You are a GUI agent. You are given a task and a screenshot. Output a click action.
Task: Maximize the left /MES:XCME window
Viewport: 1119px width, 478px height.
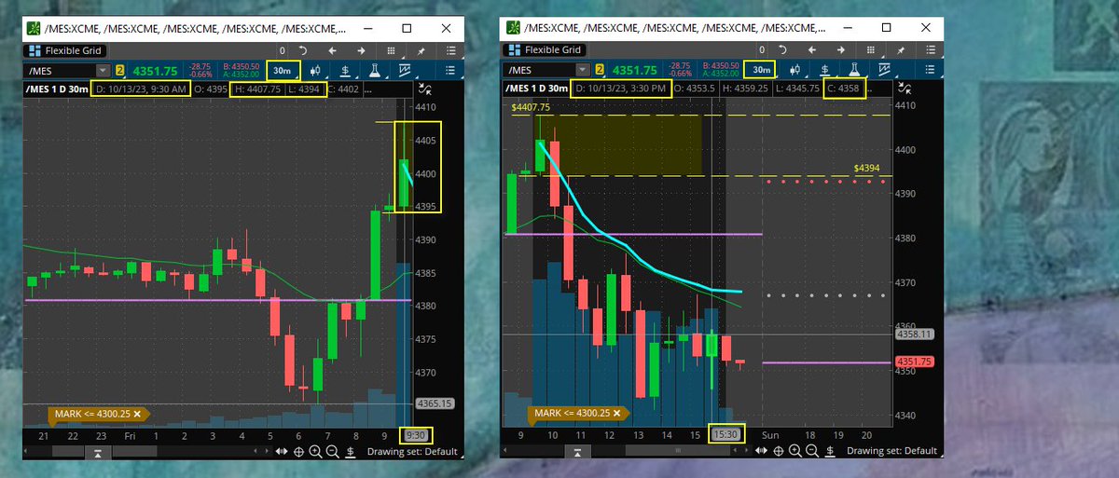click(408, 29)
